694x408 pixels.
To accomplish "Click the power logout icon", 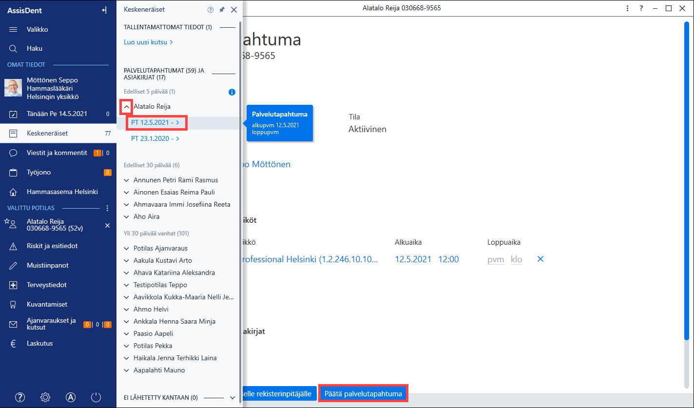I will point(96,397).
